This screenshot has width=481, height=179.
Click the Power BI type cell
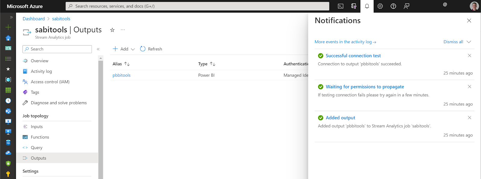pyautogui.click(x=206, y=75)
